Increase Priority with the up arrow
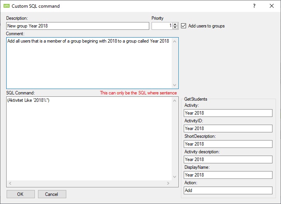Screen dimensions: 281x204 tap(175, 24)
